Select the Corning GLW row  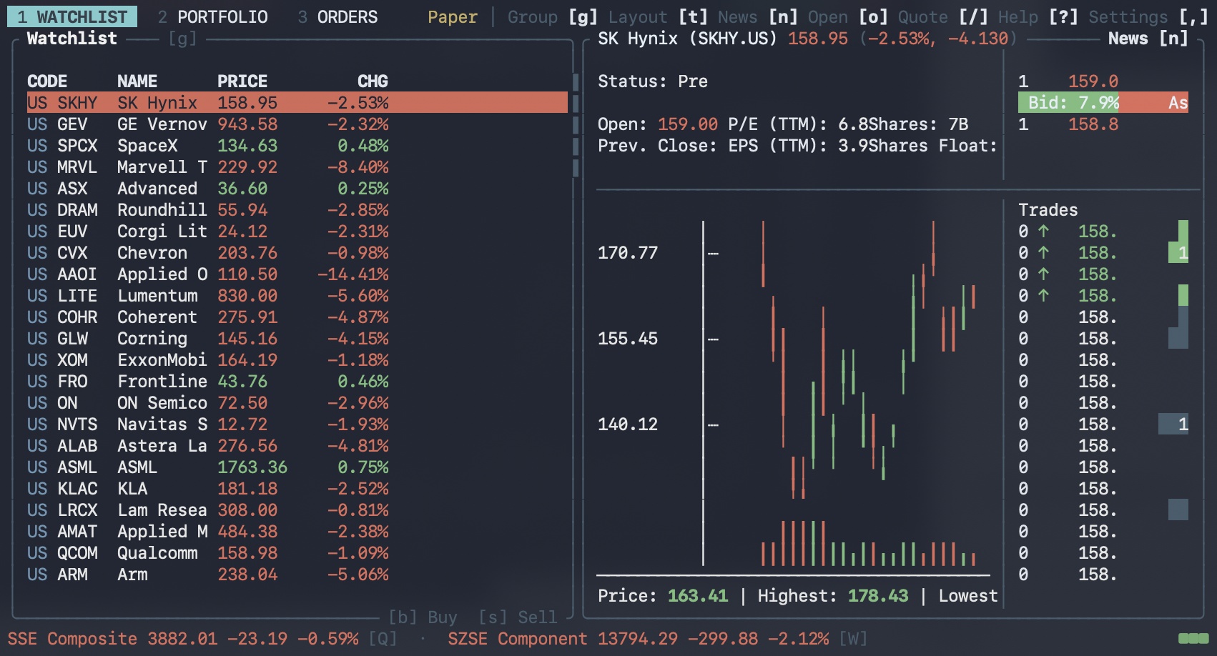coord(297,338)
